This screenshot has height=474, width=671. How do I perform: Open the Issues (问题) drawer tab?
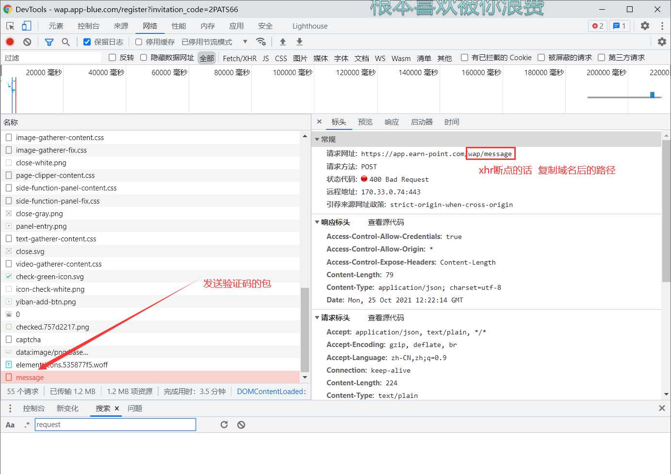tap(135, 409)
